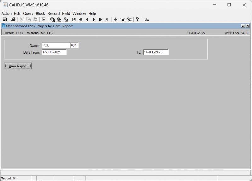
Task: Click the 'Record: 1/1' status bar text
Action: click(x=9, y=178)
